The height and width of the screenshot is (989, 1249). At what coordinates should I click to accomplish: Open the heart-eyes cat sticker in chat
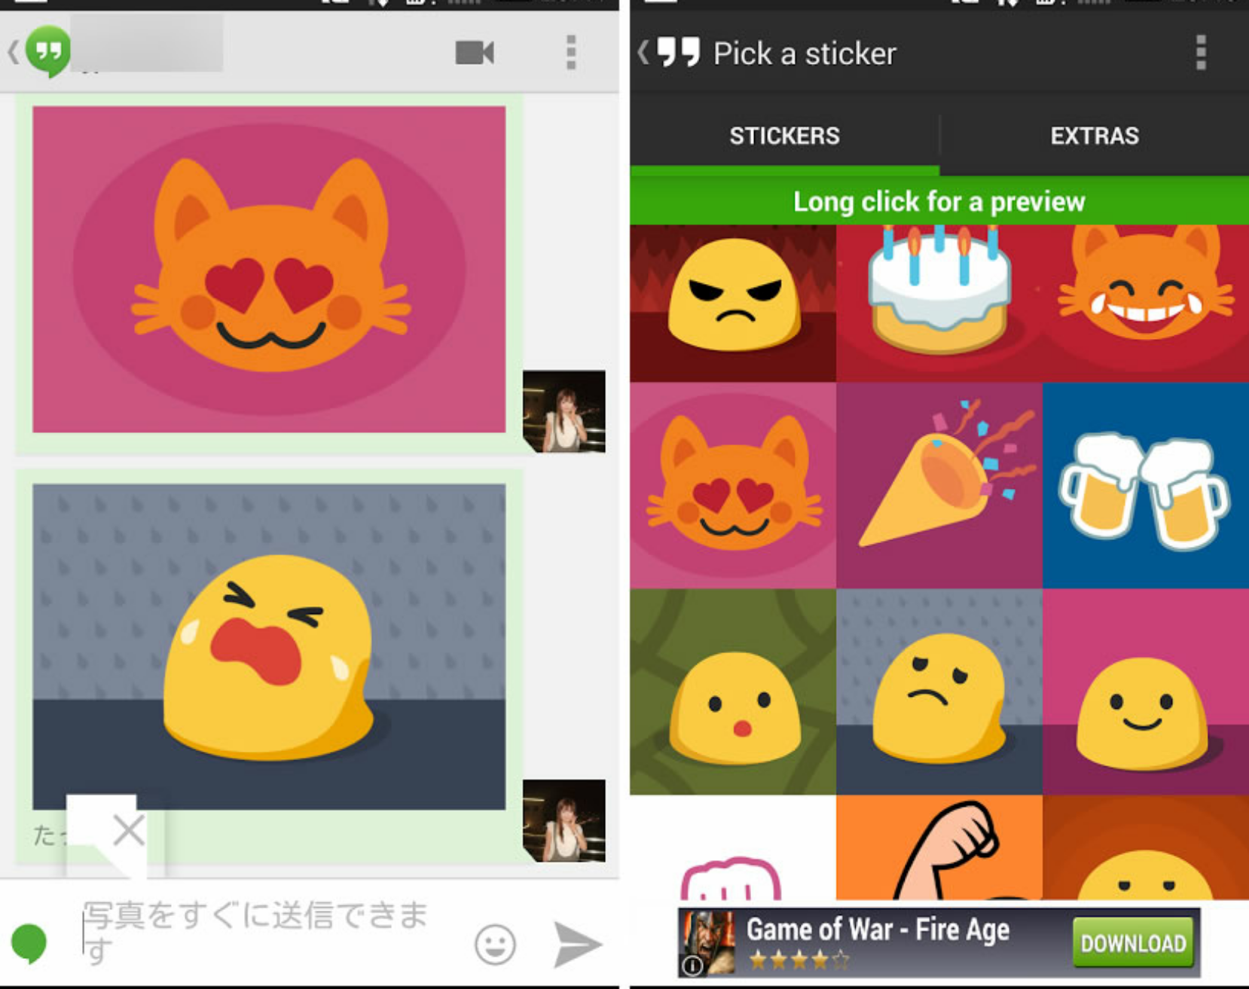pos(269,269)
